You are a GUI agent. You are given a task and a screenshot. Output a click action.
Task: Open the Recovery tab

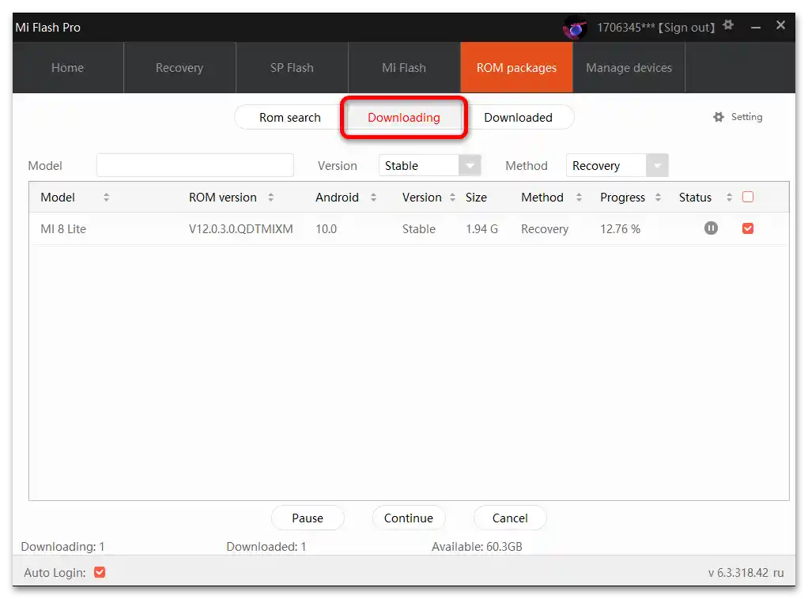[x=179, y=67]
